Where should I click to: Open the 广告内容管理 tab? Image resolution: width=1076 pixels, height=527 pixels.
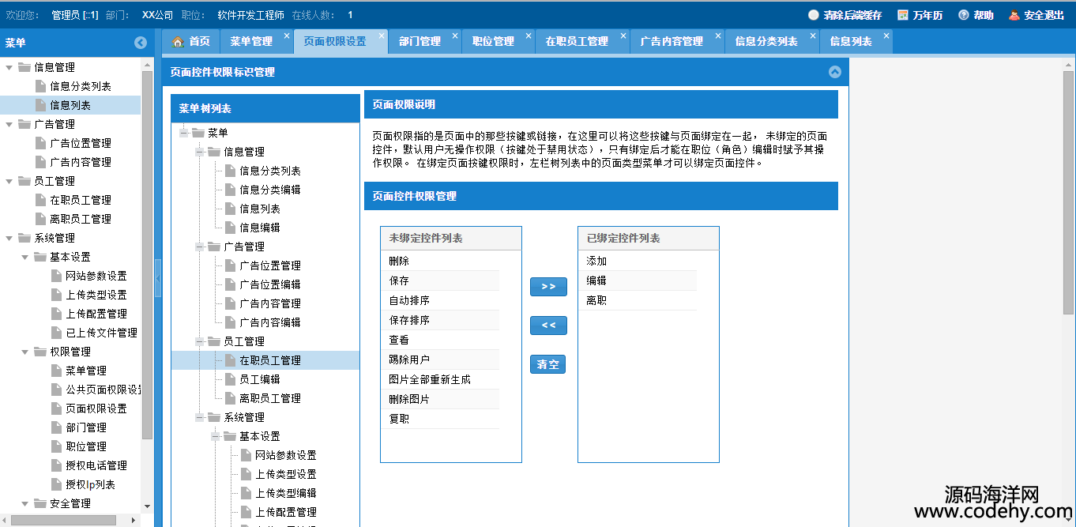[x=672, y=42]
